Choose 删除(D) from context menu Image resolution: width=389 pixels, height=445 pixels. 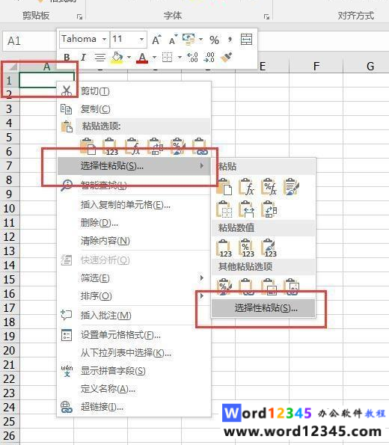pyautogui.click(x=134, y=223)
